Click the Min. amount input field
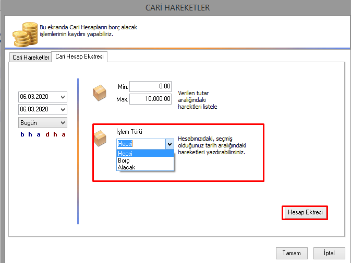This screenshot has height=263, width=351. click(151, 86)
